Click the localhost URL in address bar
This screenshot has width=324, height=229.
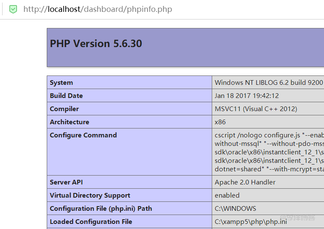click(97, 9)
